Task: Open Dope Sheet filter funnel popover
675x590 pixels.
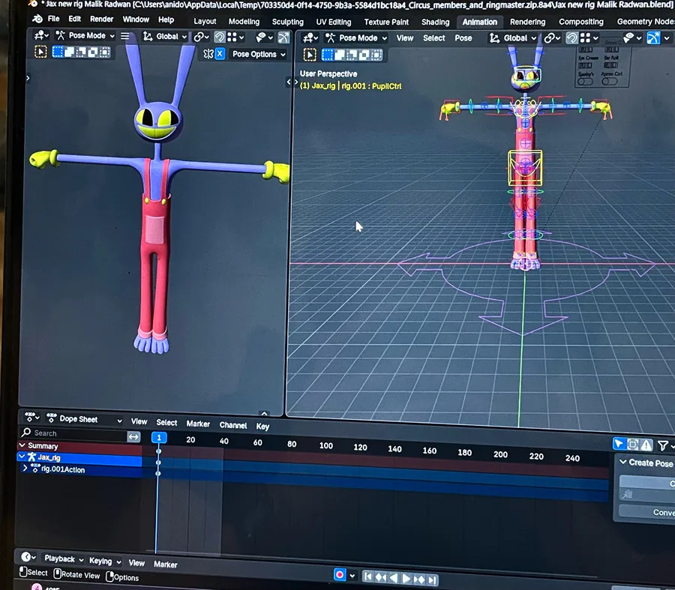Action: pyautogui.click(x=665, y=446)
